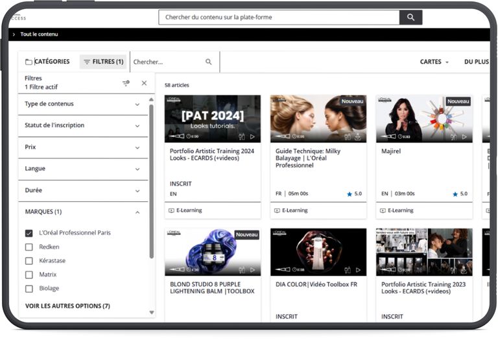Click the Nouveau badge on Majirel card

point(458,101)
